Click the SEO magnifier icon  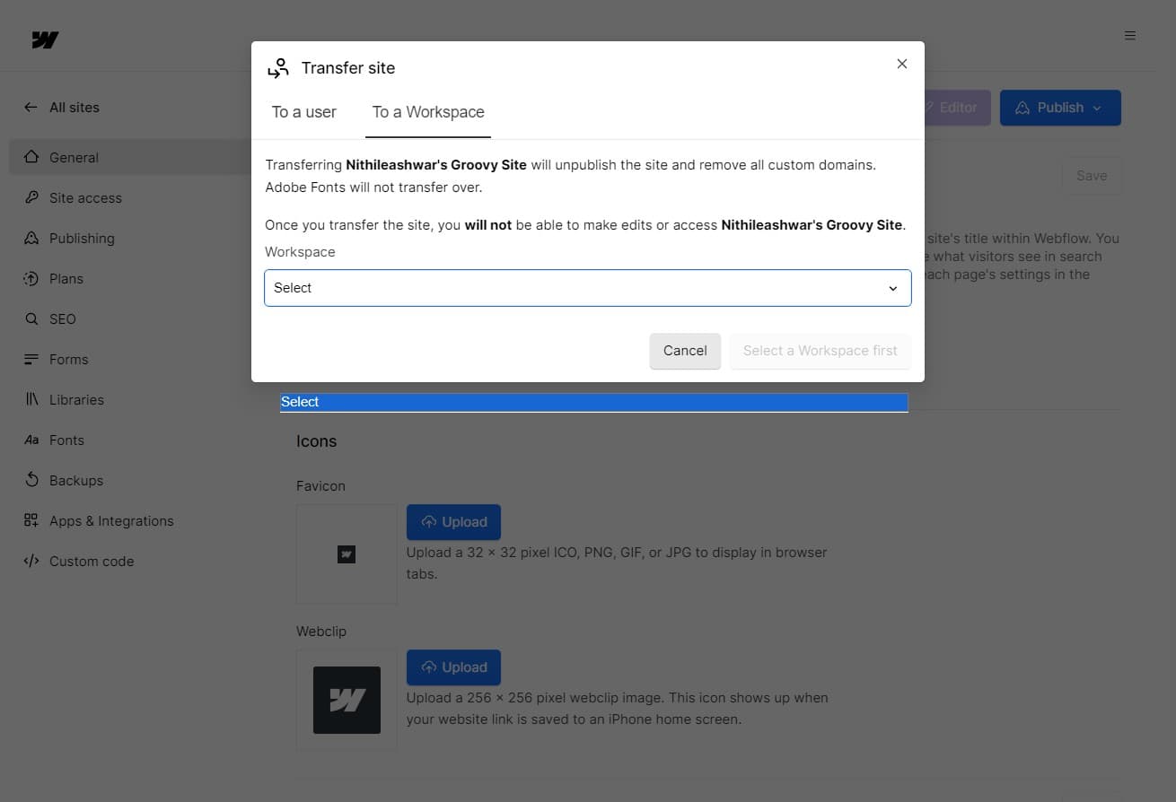pos(31,318)
